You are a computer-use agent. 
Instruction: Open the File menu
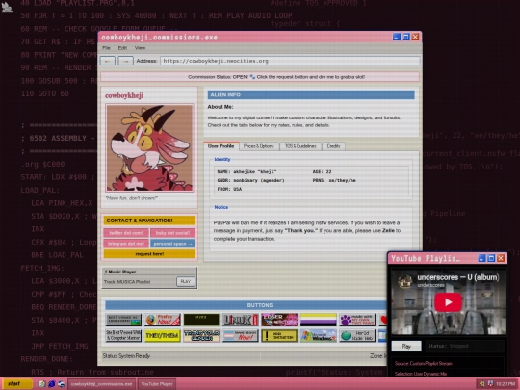pyautogui.click(x=106, y=48)
